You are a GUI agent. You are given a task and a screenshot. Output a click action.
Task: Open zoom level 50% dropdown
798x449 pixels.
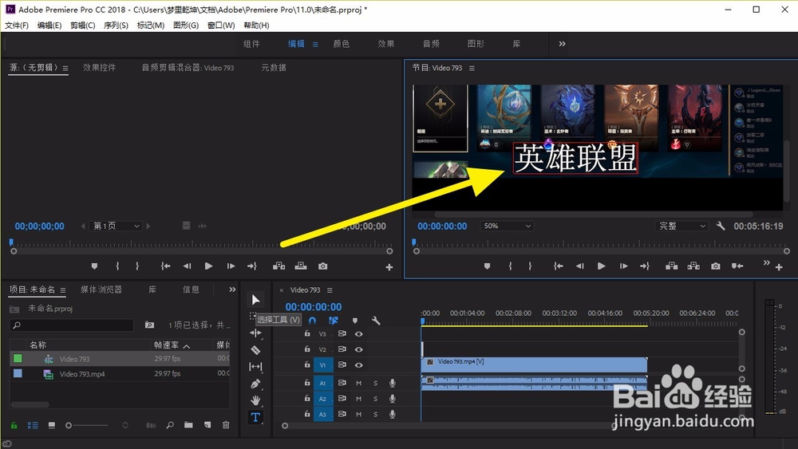point(507,226)
